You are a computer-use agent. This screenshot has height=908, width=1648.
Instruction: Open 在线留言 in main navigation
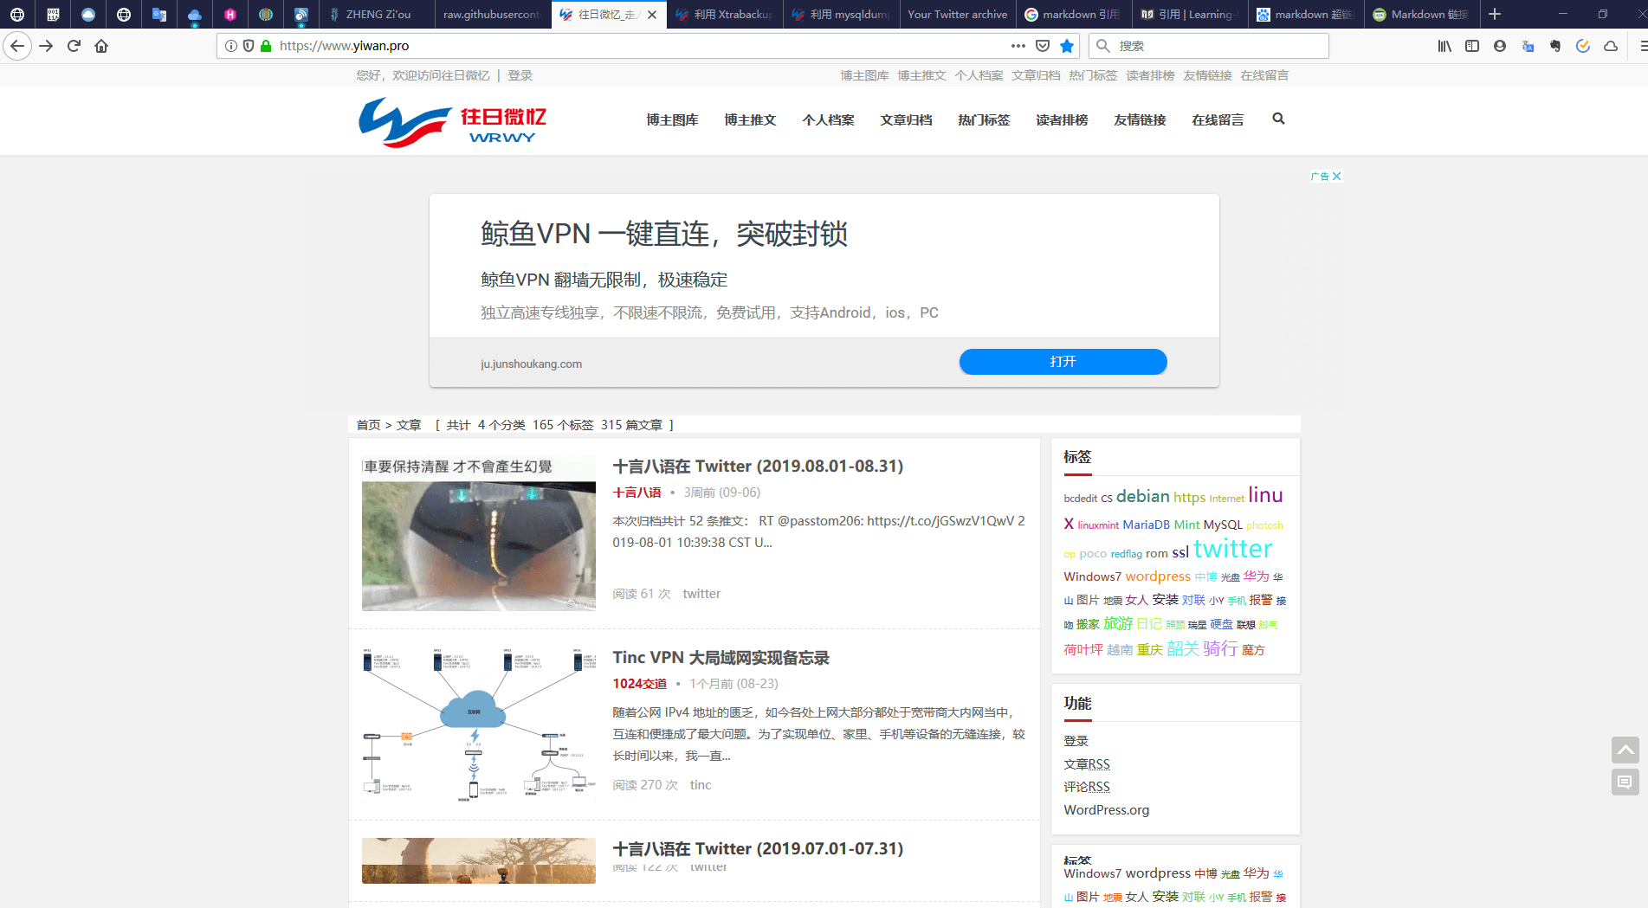[1218, 120]
